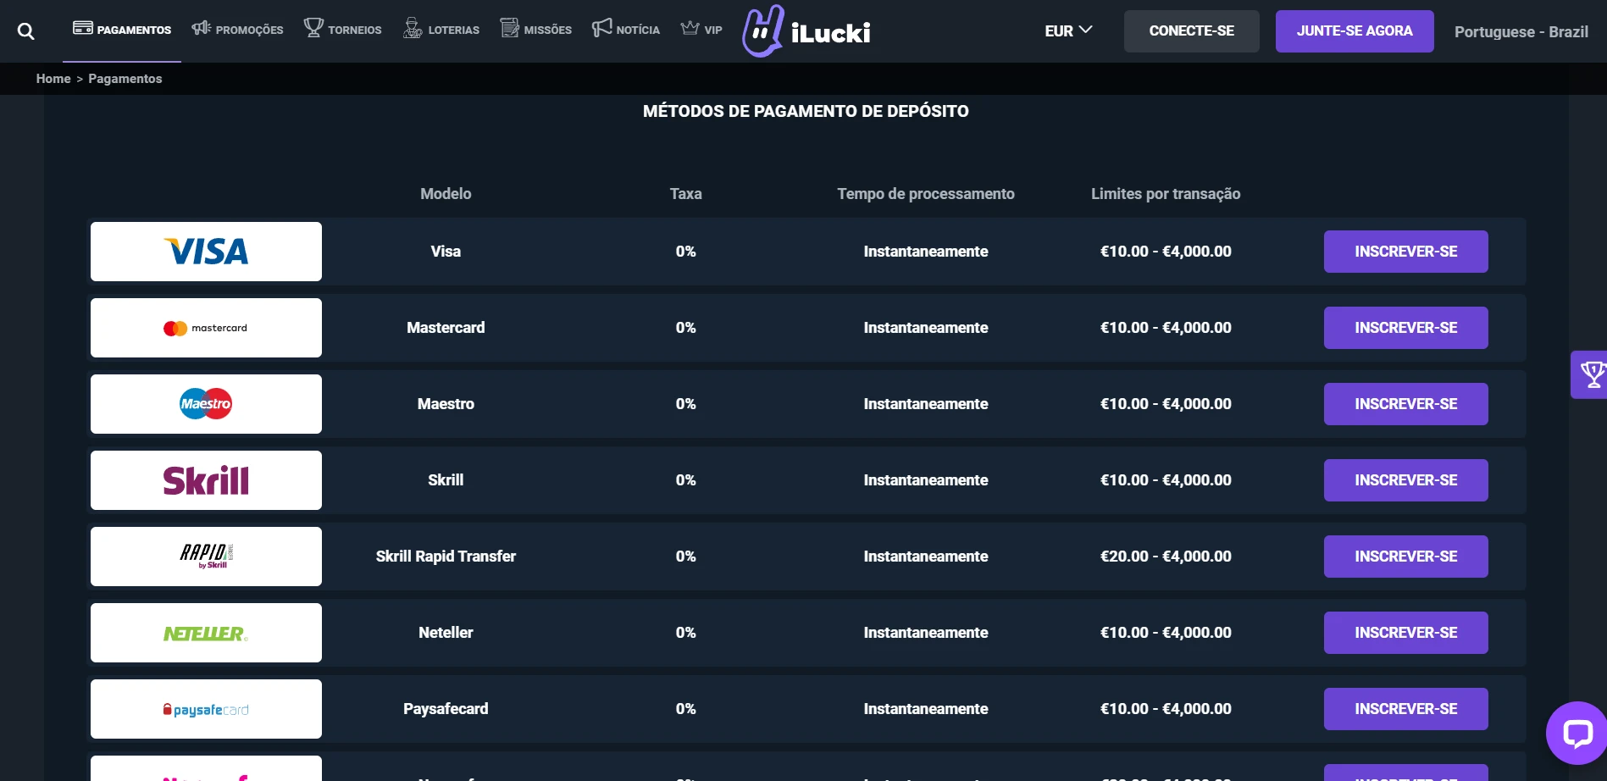Image resolution: width=1607 pixels, height=781 pixels.
Task: Click the Torneios trophy icon
Action: (313, 28)
